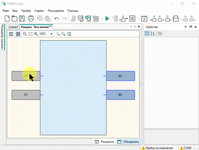Select the Q2 output block
The height and width of the screenshot is (150, 199).
(120, 95)
